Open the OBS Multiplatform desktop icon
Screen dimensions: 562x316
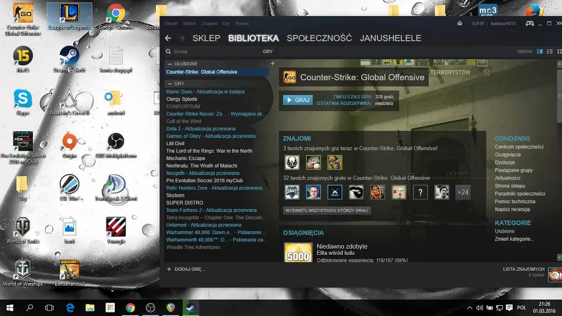(116, 145)
